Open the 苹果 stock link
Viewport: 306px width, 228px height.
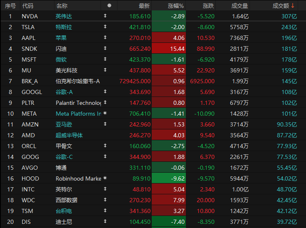tap(61, 38)
